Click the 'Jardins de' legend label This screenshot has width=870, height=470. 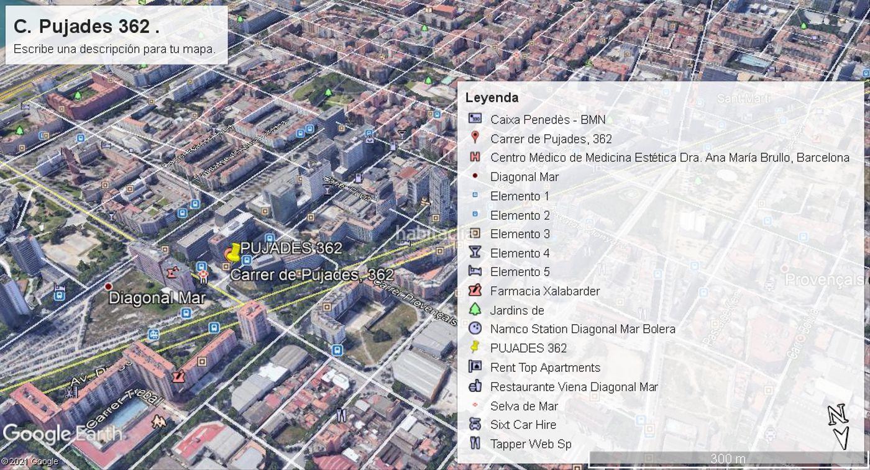point(517,310)
